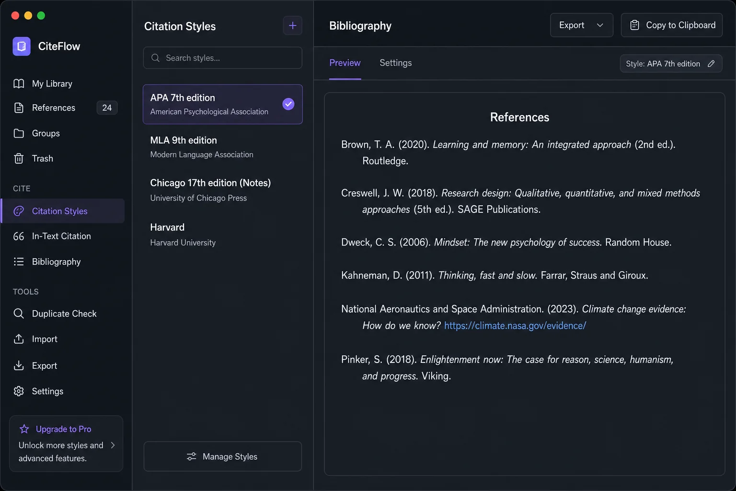736x491 pixels.
Task: Open the Export dropdown chevron
Action: [600, 25]
